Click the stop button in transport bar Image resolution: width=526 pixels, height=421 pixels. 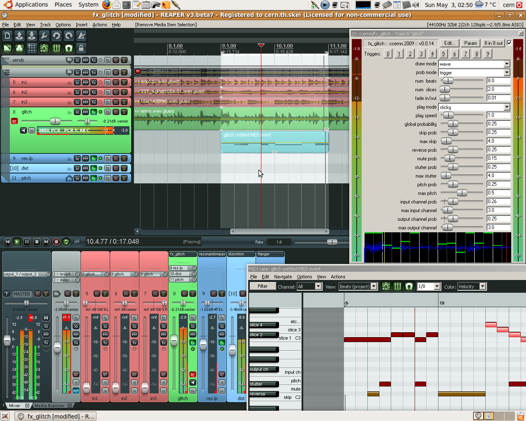coord(37,242)
